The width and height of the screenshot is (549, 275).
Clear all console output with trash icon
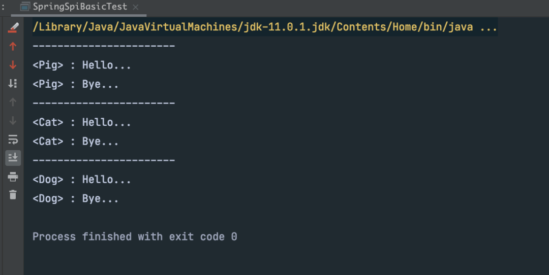point(13,195)
